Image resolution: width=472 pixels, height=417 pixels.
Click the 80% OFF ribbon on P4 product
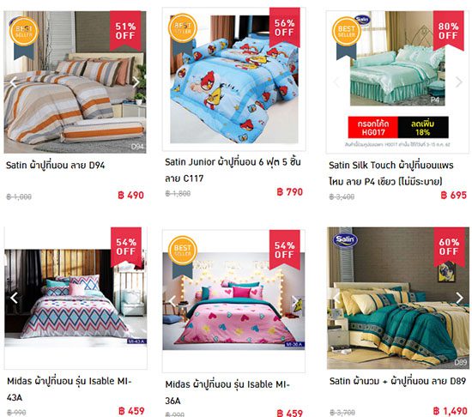(448, 31)
